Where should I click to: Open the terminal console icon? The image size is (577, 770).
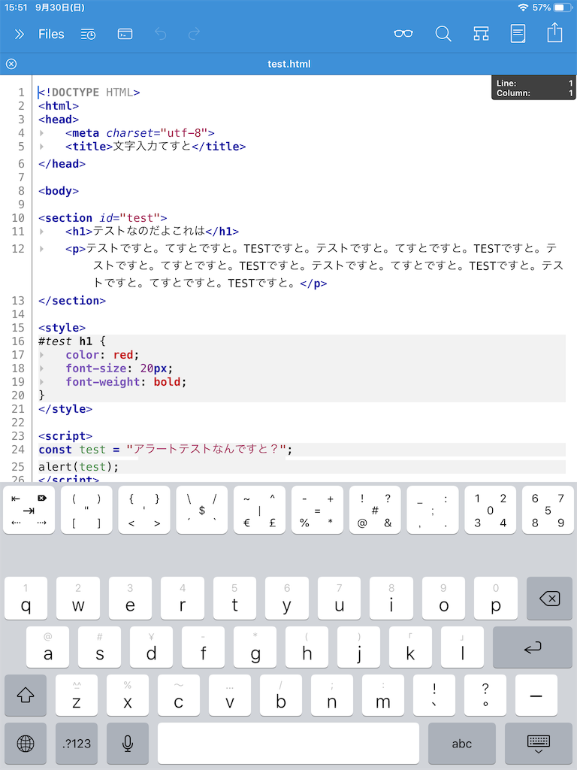(x=125, y=34)
